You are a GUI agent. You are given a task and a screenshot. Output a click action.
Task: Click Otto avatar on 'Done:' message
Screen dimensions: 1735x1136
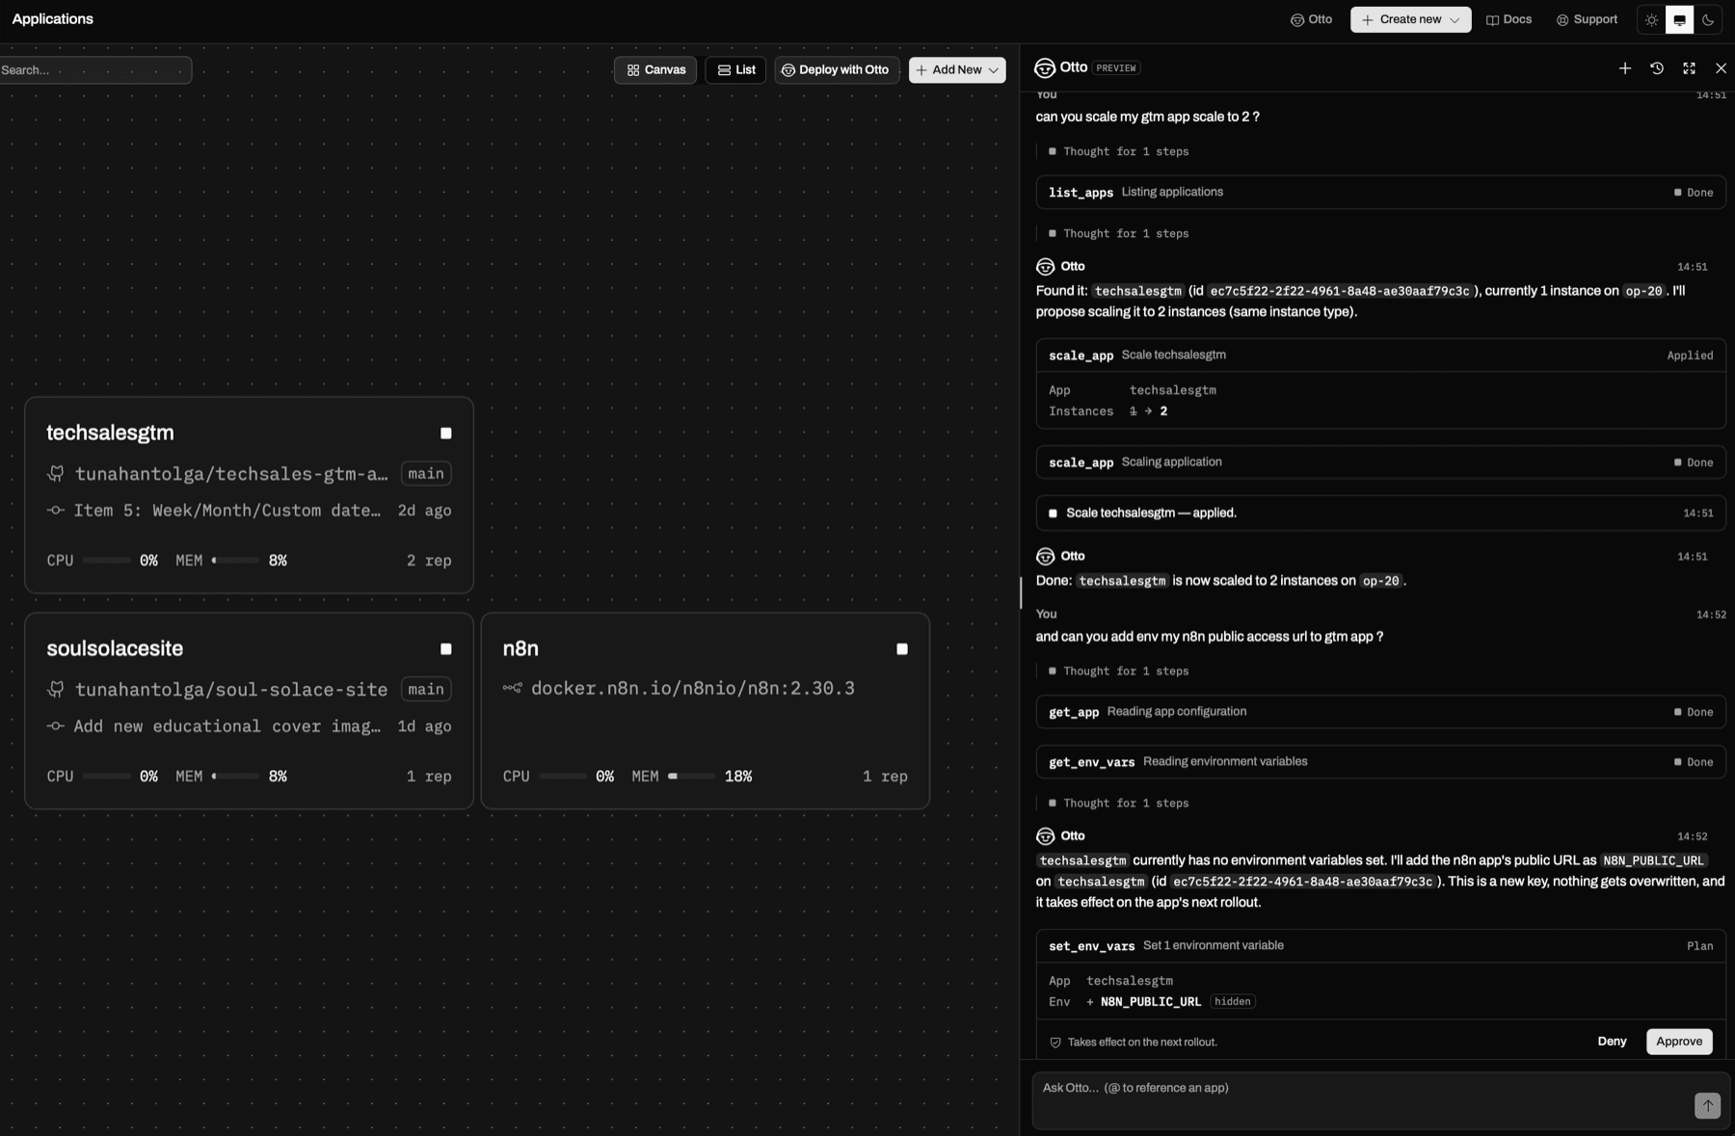click(x=1045, y=557)
